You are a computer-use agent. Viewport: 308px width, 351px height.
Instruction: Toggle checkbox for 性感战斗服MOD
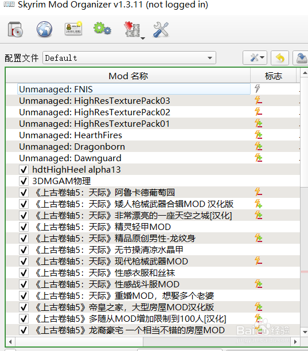click(24, 284)
